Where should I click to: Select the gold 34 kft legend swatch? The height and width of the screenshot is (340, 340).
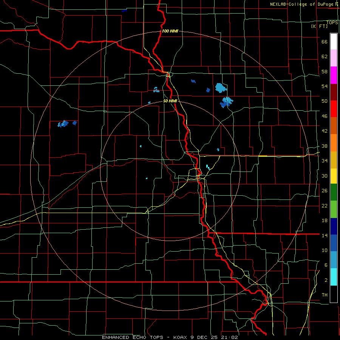pos(334,160)
